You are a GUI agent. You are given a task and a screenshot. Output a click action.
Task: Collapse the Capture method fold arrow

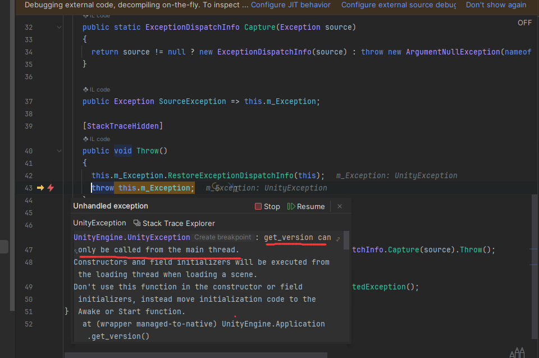click(x=59, y=27)
